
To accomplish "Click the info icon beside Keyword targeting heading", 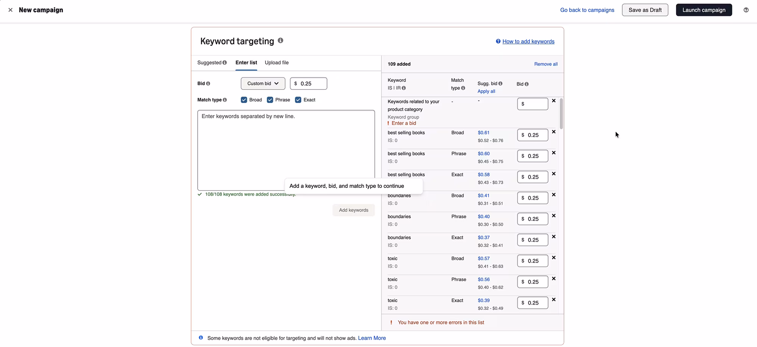I will tap(280, 41).
